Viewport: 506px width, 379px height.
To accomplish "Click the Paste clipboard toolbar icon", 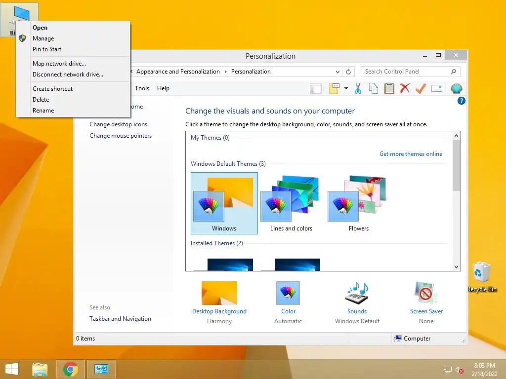I will click(389, 88).
